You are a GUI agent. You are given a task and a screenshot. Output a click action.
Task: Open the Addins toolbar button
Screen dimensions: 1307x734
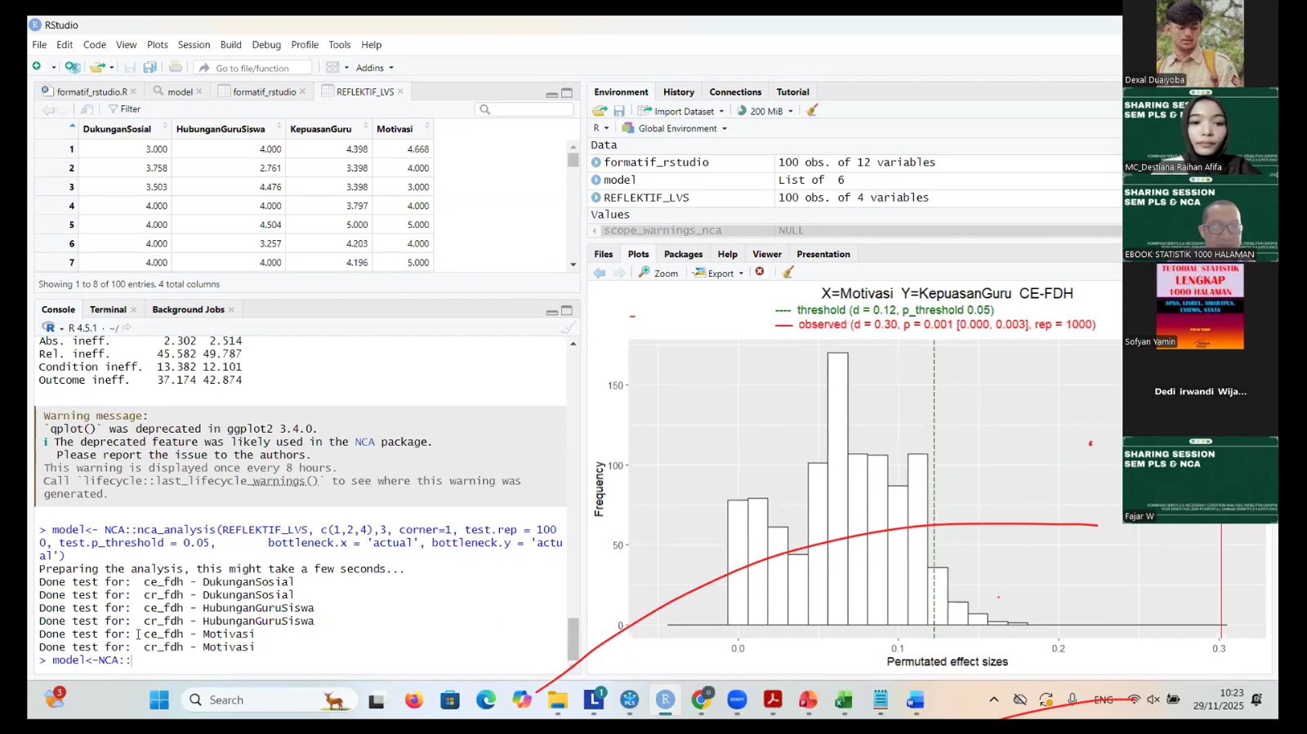[x=374, y=68]
